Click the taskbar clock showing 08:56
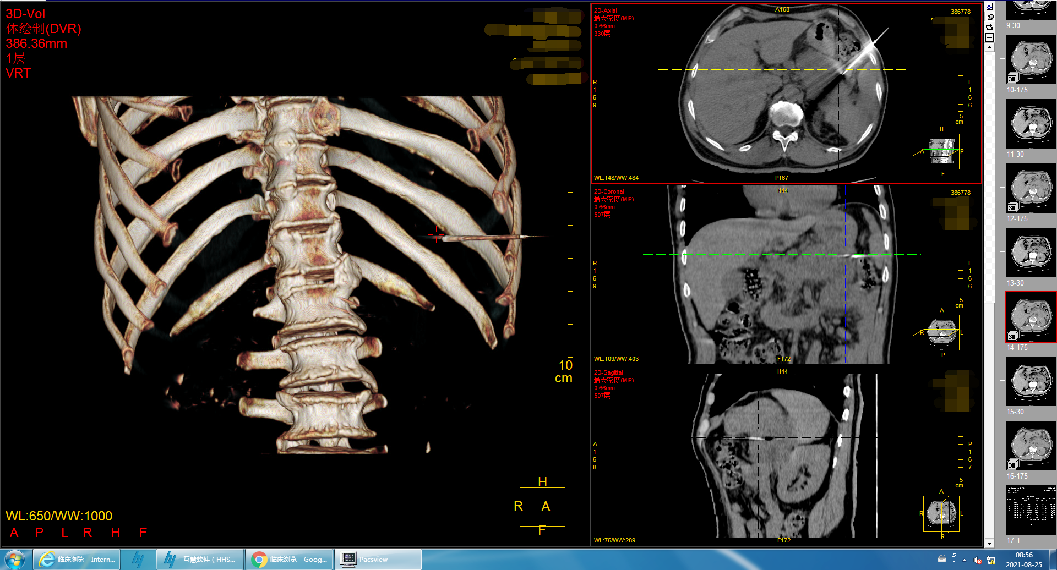The width and height of the screenshot is (1057, 570). point(1024,560)
